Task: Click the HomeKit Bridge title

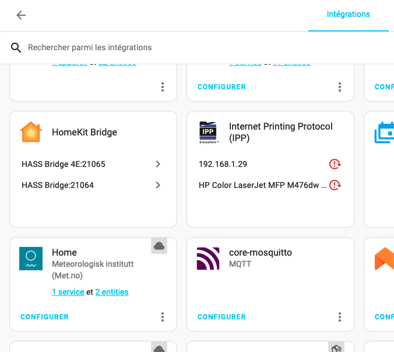Action: (85, 132)
